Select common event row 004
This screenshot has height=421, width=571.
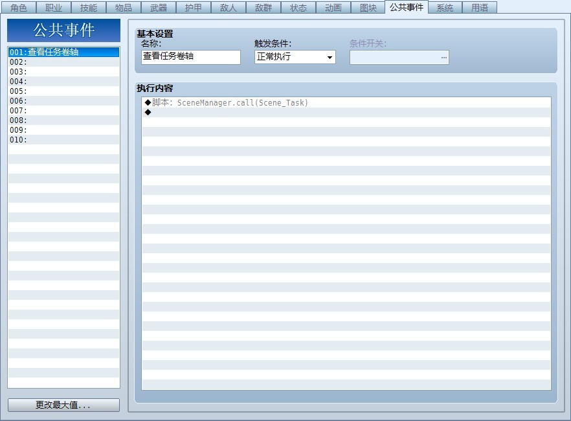pyautogui.click(x=63, y=81)
